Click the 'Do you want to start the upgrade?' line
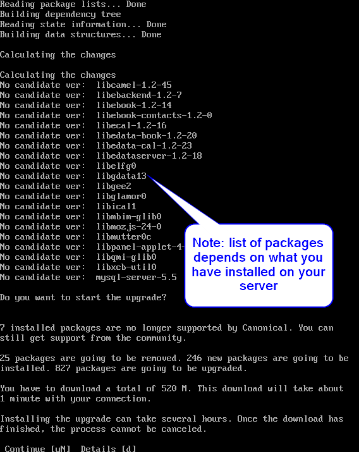 pos(83,298)
